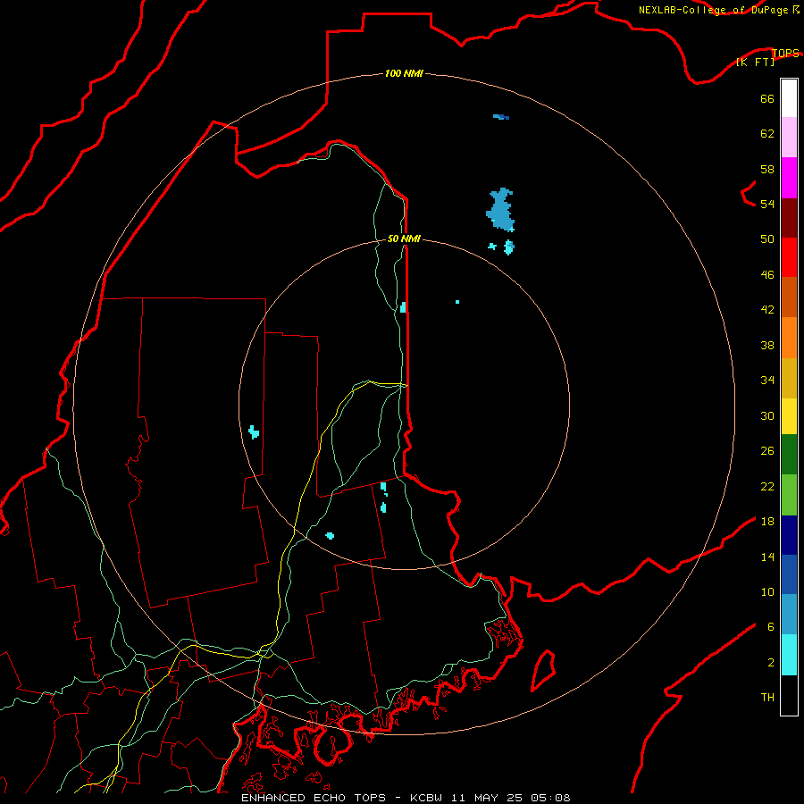Click the light green legend color band

click(x=789, y=495)
